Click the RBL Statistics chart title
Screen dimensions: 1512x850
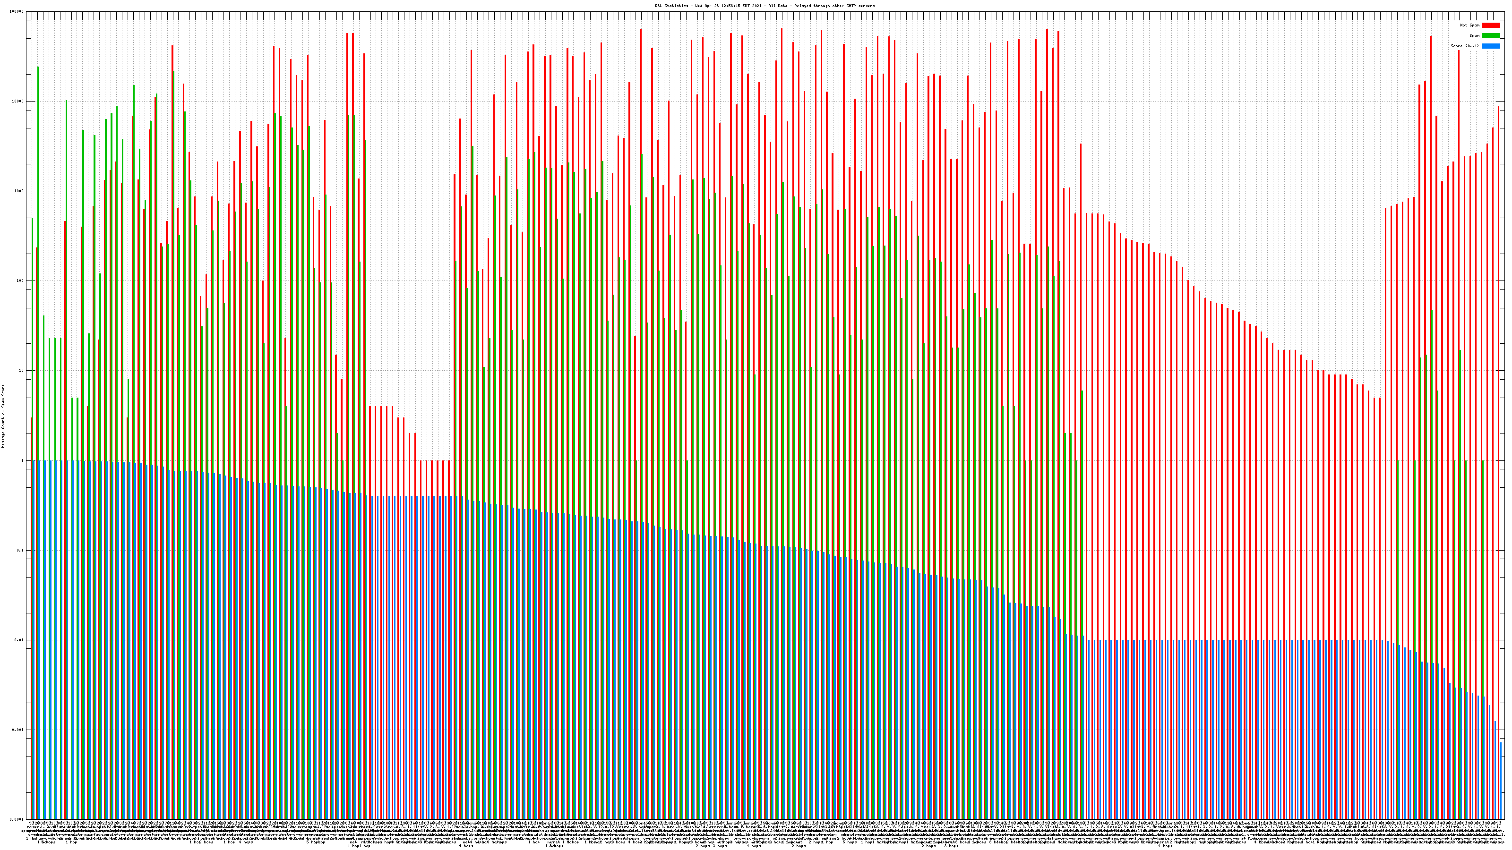pyautogui.click(x=765, y=6)
